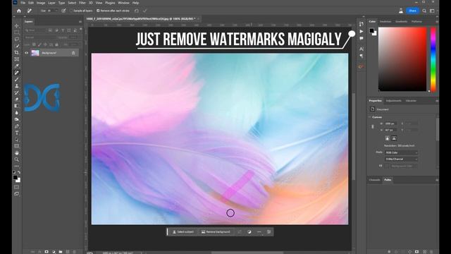The image size is (451, 254).
Task: Select the Zoom tool
Action: [x=17, y=159]
